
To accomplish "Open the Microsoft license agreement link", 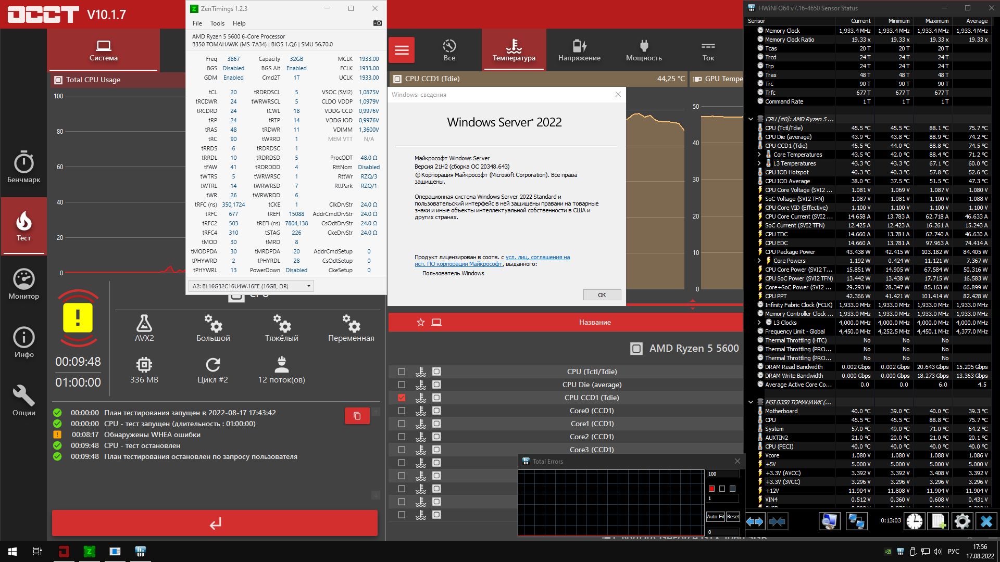I will (537, 257).
